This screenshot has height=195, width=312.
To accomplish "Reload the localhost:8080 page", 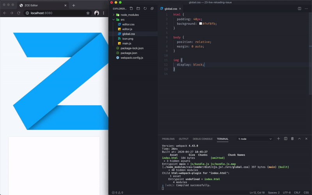I will pyautogui.click(x=19, y=13).
